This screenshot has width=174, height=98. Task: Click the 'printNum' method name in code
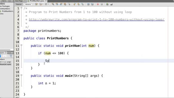coord(72,46)
